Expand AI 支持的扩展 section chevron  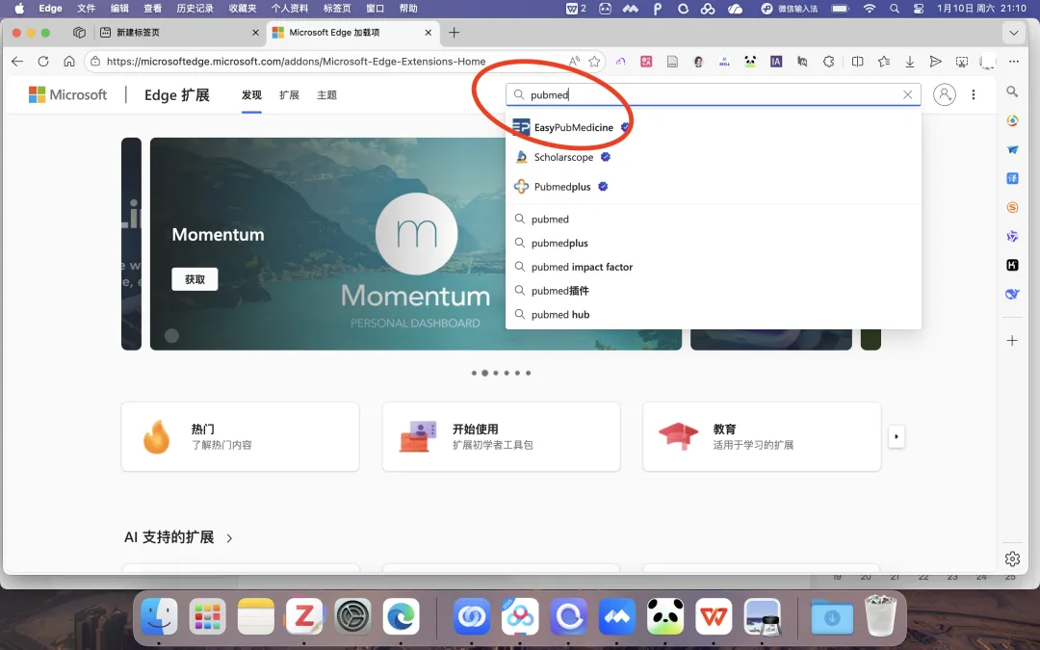(x=229, y=538)
